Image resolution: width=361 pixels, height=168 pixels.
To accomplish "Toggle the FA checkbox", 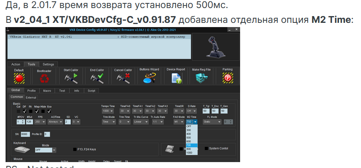I will [x=31, y=111].
